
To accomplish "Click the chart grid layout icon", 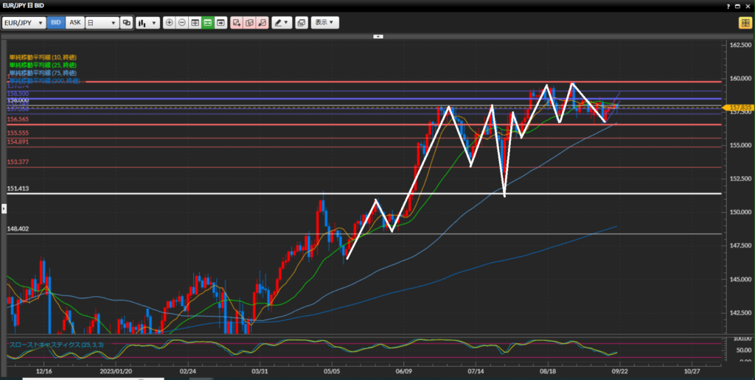I will pyautogui.click(x=195, y=23).
